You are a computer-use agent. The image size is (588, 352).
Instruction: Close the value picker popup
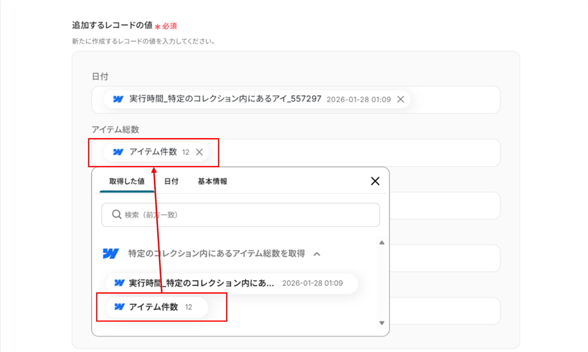click(x=375, y=181)
